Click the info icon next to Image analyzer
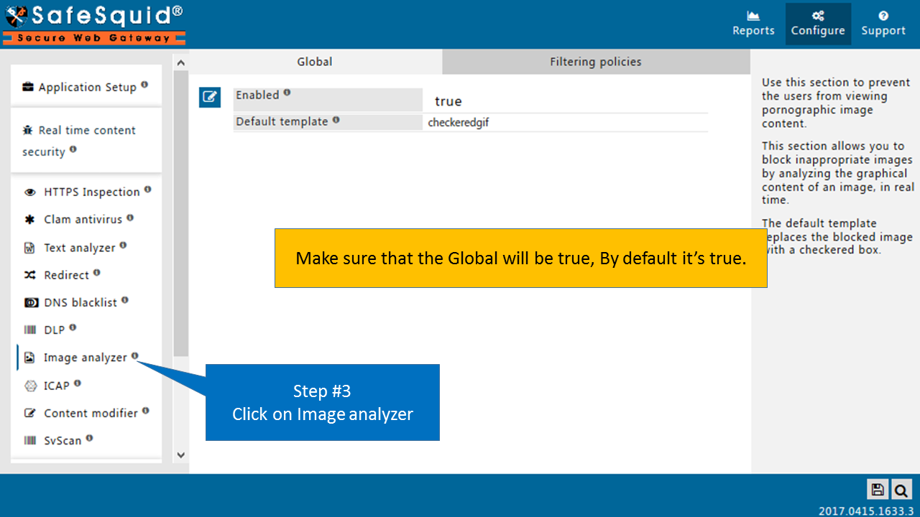920x517 pixels. (135, 355)
